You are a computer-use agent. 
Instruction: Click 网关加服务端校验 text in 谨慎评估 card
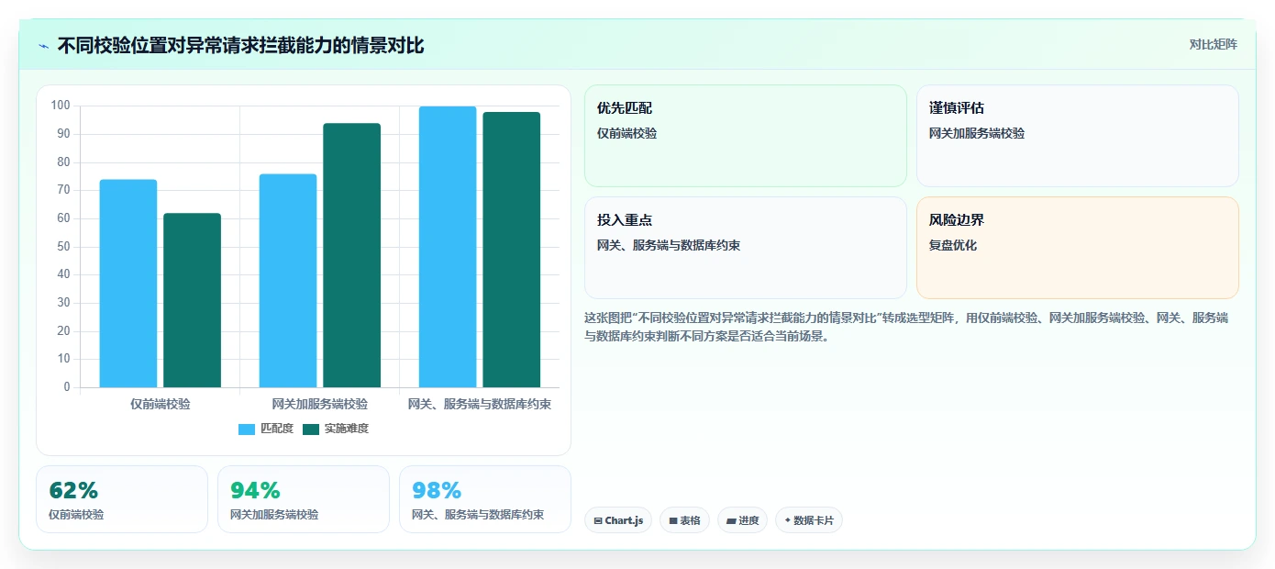(977, 133)
